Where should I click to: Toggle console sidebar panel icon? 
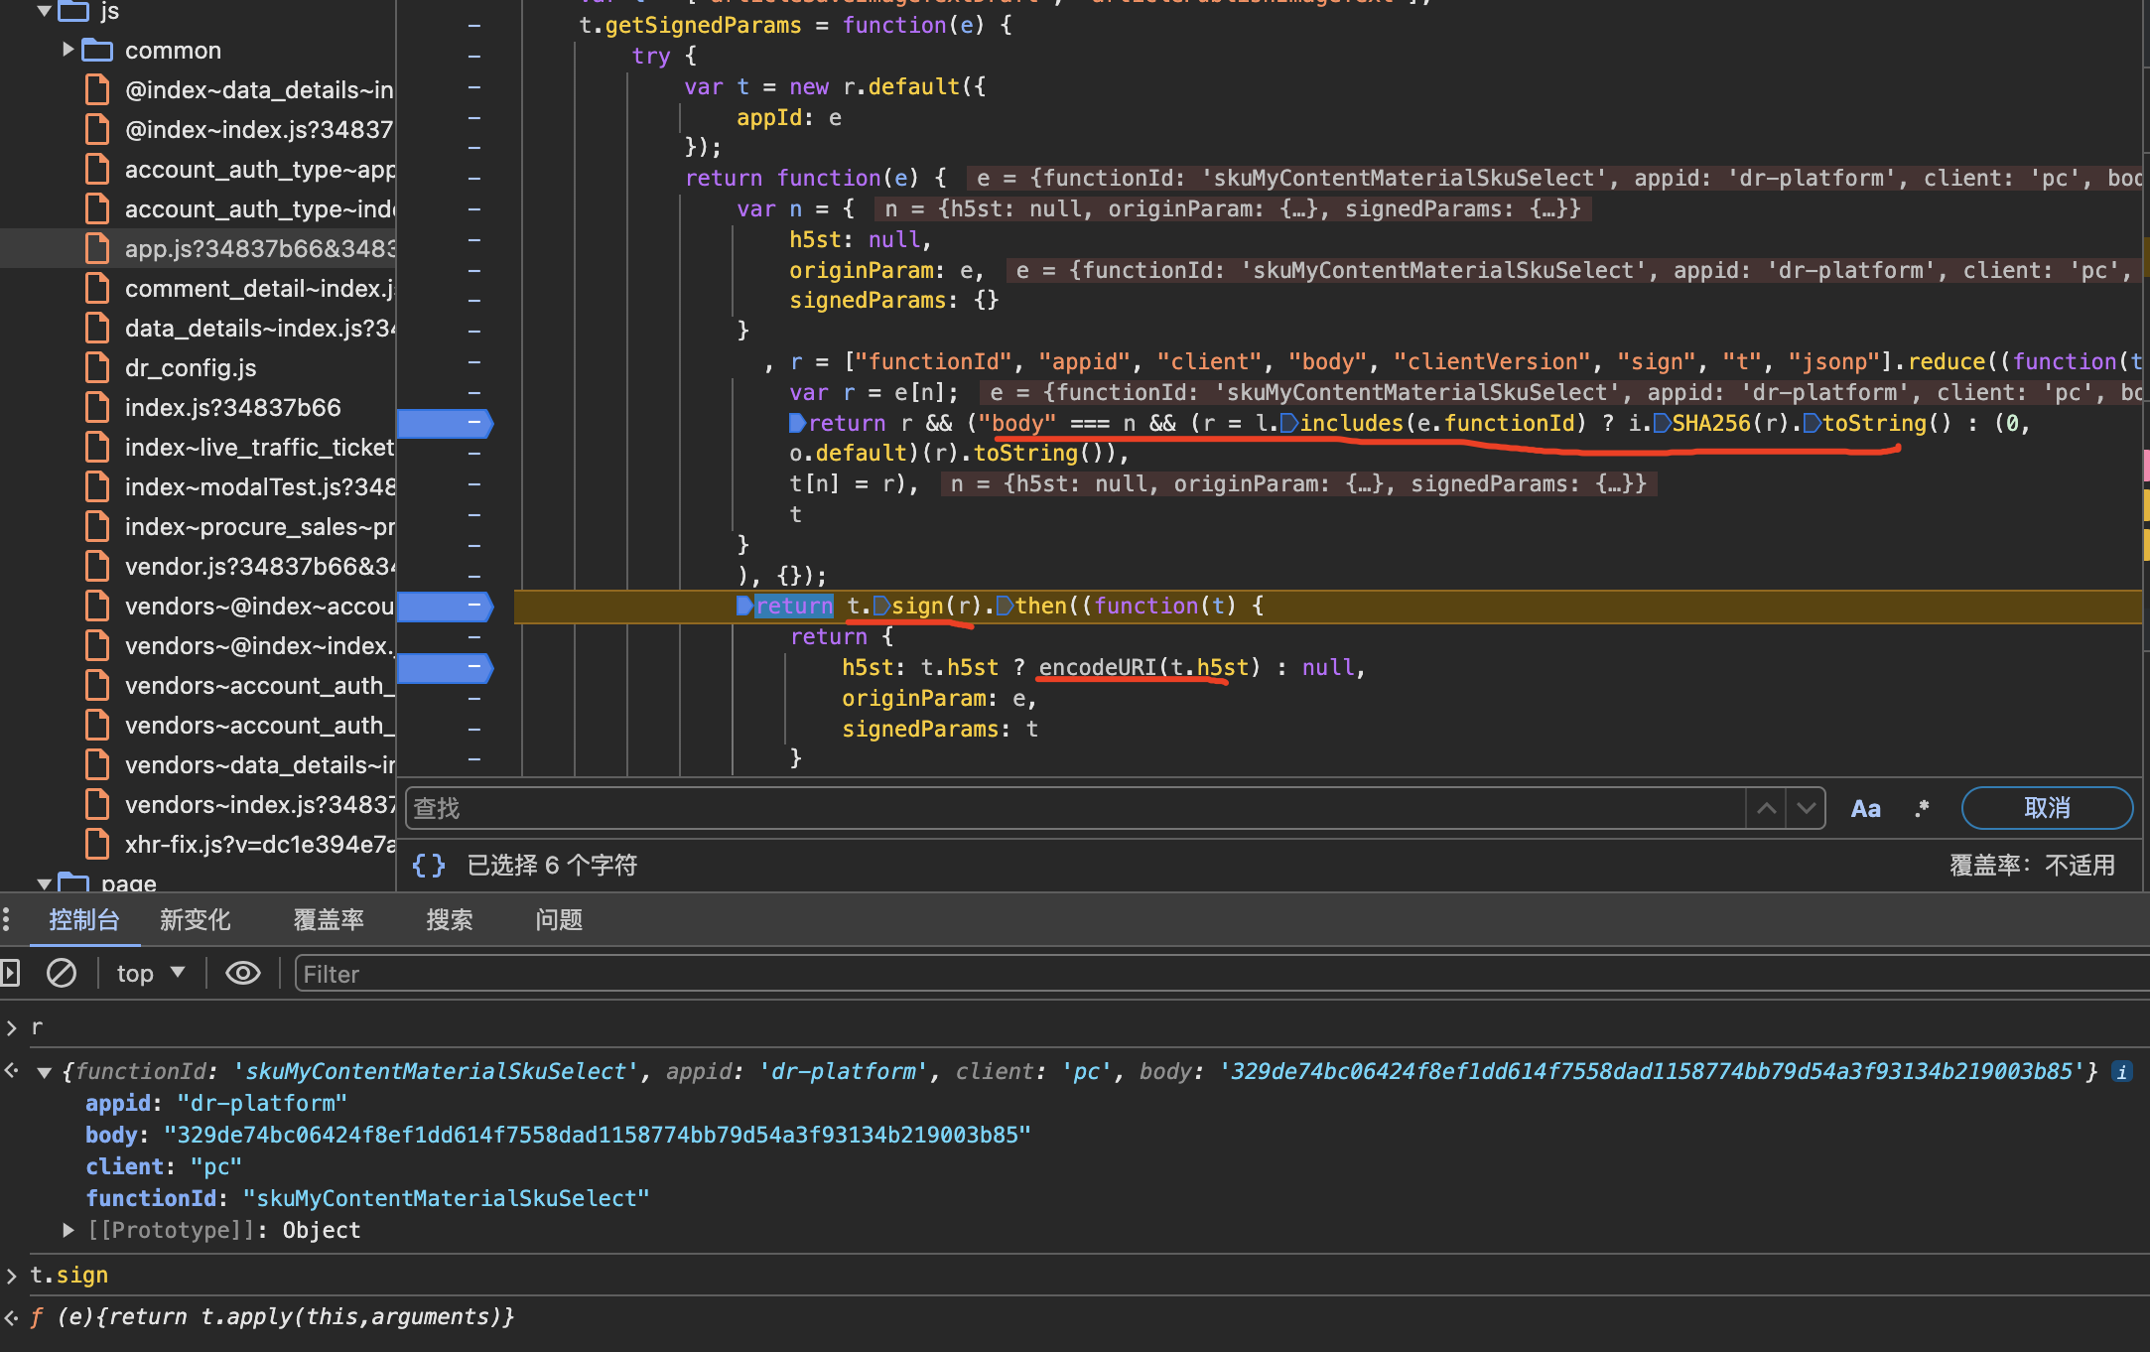(x=10, y=973)
